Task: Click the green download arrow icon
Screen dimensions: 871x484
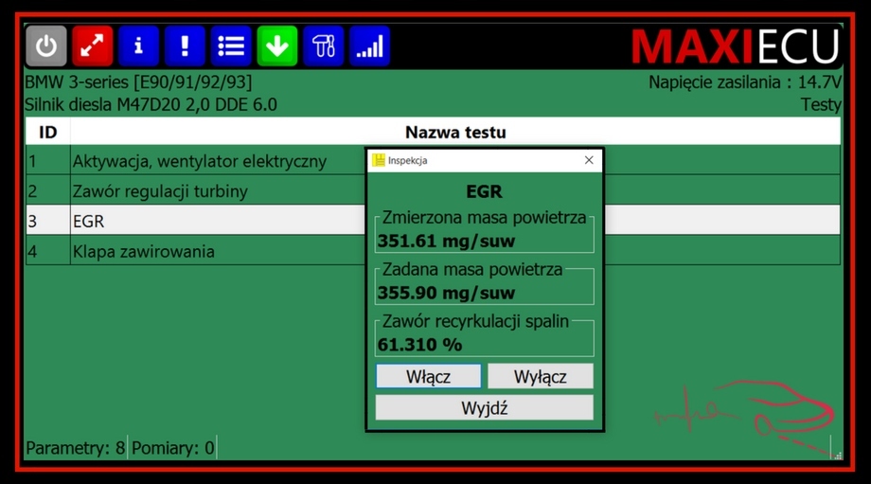Action: pos(276,45)
